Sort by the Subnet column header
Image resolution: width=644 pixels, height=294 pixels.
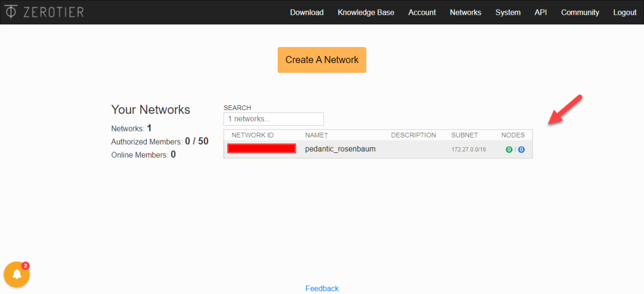point(465,135)
